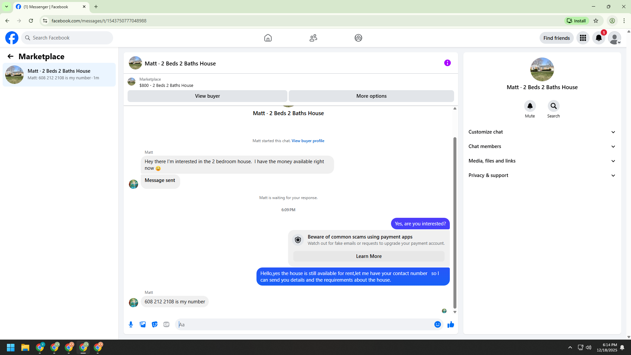Show hidden tray icons chevron
Screen dimensions: 631x355
click(x=570, y=347)
